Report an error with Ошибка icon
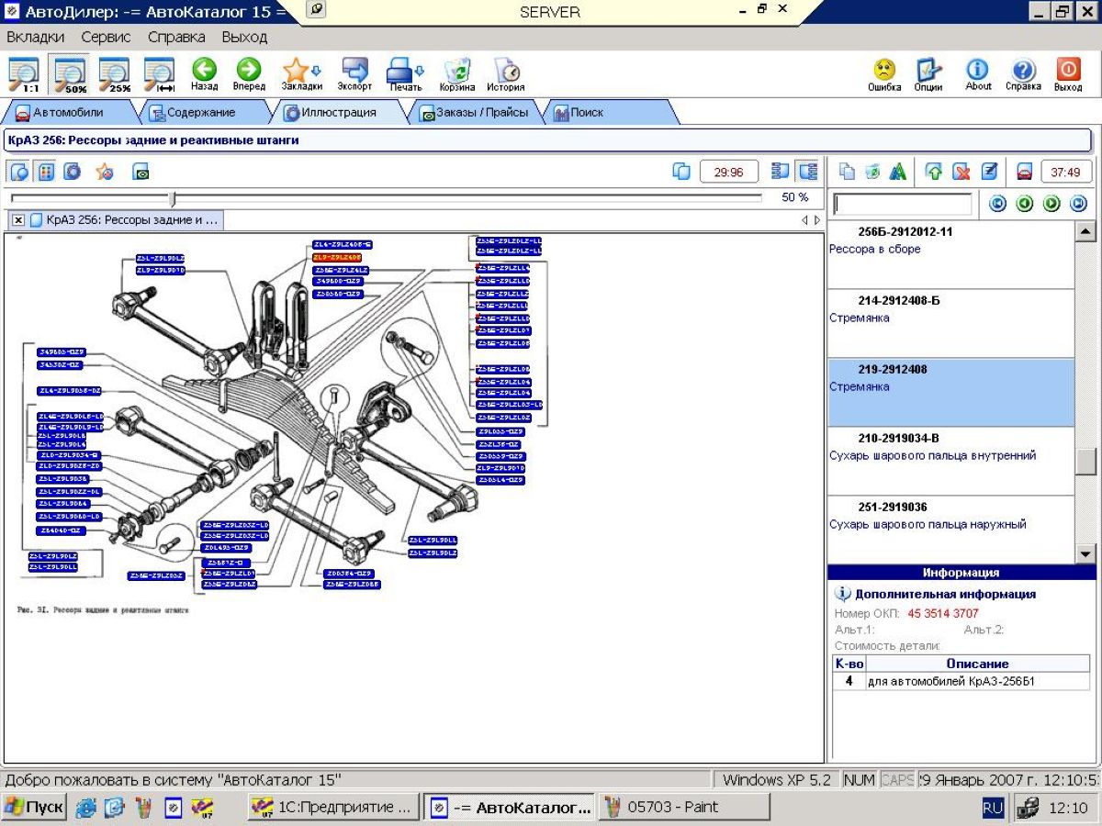 884,74
